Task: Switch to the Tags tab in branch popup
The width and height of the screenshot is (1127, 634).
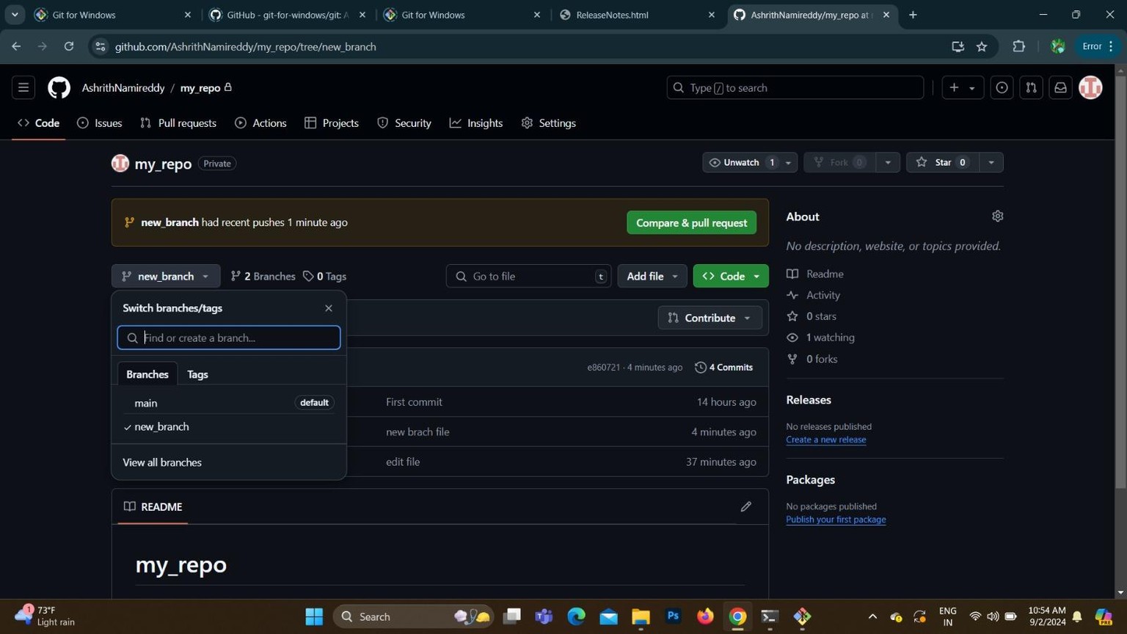Action: 197,374
